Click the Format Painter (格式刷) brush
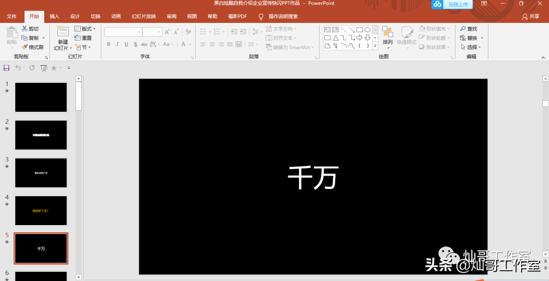 (x=24, y=47)
